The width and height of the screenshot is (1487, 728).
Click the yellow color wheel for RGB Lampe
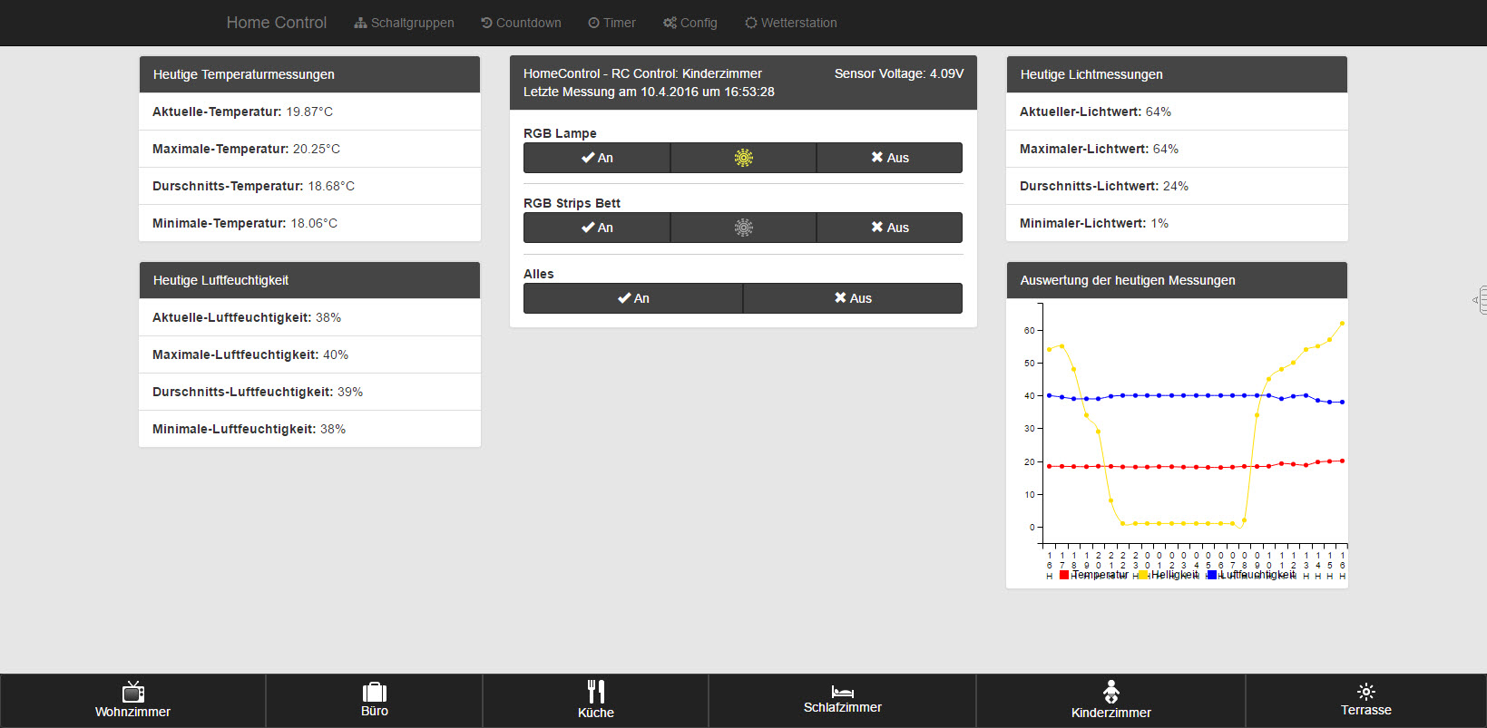tap(743, 158)
